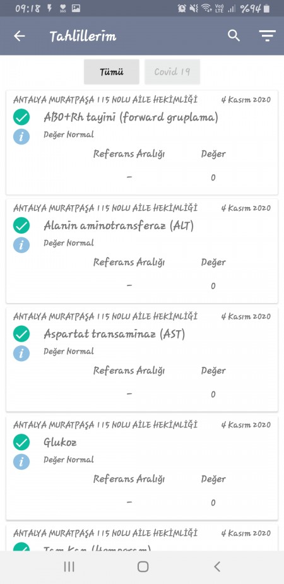
Task: Tap info icon for Alanin aminotransferaz (ALT)
Action: click(x=21, y=245)
